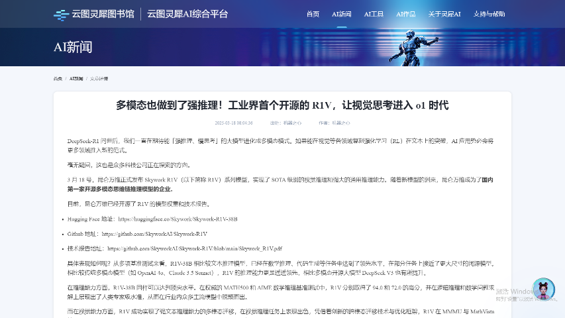The image size is (565, 318).
Task: Open the Hugging Face Skywork-R1V-38B URL
Action: click(x=178, y=219)
